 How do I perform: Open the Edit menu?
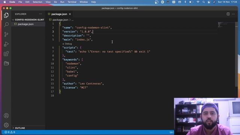tap(27, 2)
